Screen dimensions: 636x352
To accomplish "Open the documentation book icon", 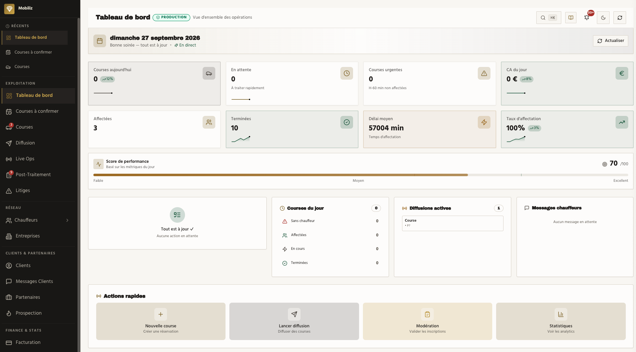I will [x=571, y=18].
